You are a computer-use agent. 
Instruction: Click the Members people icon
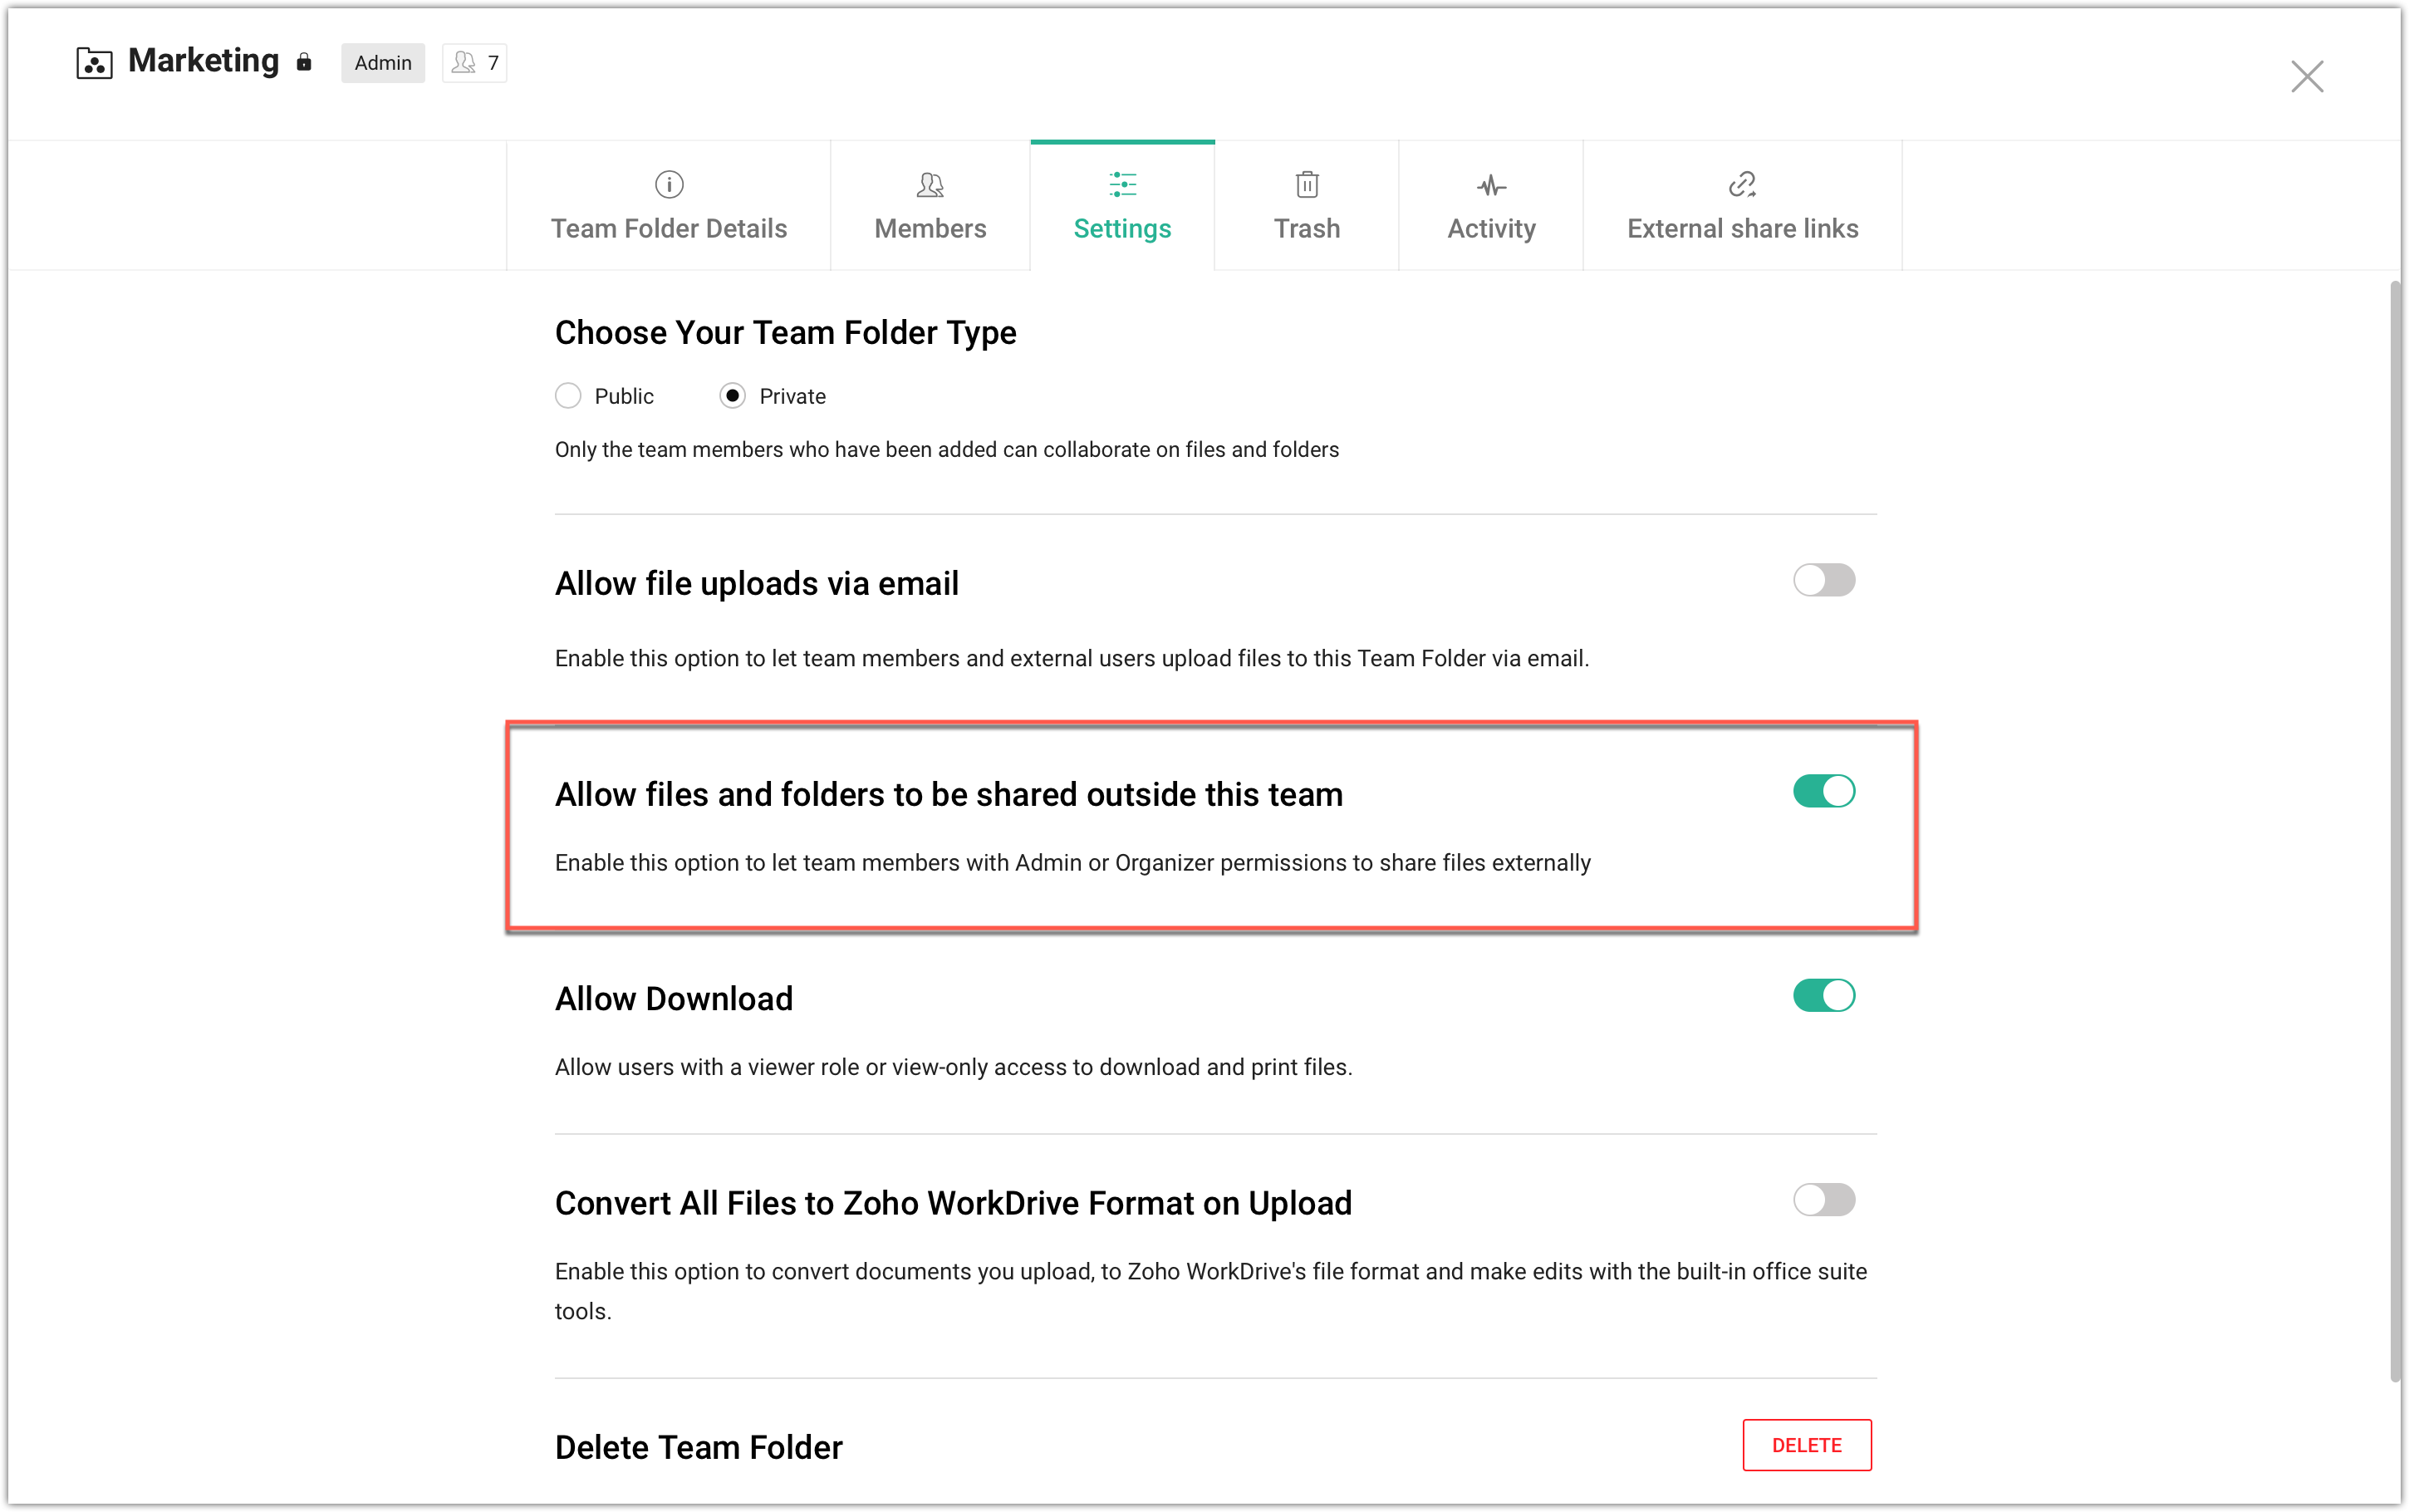[x=930, y=184]
